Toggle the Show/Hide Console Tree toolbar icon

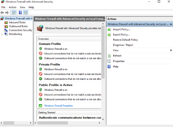point(14,13)
